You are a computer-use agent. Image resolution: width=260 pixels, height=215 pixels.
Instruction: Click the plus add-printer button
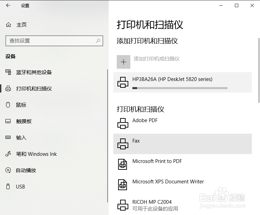click(x=124, y=62)
